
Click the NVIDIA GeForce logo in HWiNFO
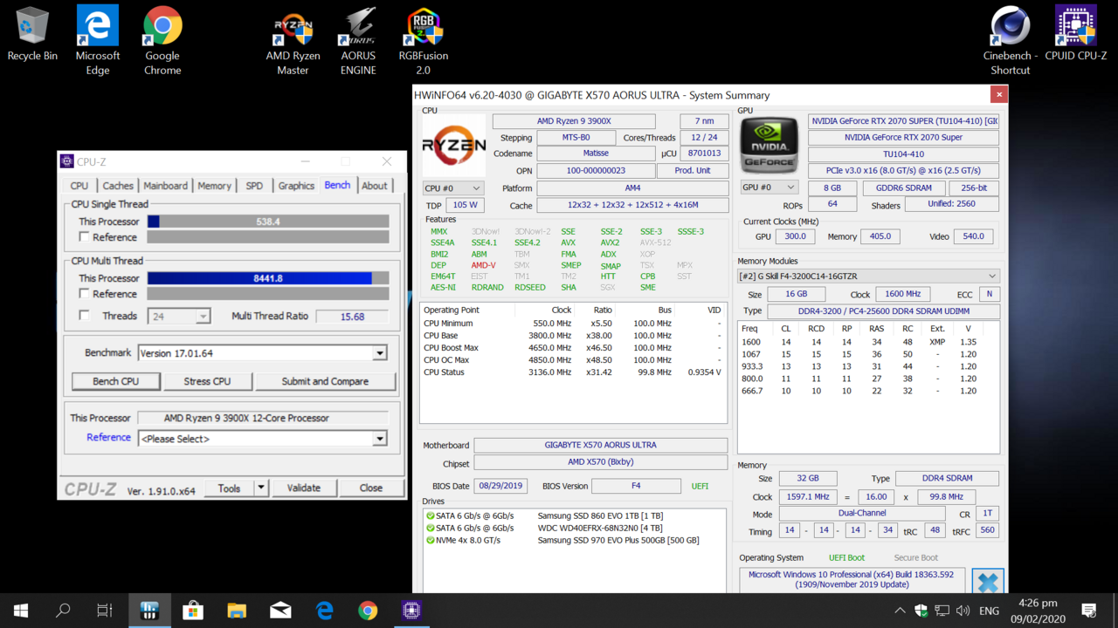pyautogui.click(x=769, y=145)
